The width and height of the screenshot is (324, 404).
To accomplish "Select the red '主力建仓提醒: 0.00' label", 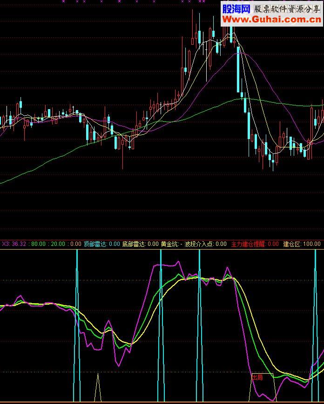I will pos(255,244).
